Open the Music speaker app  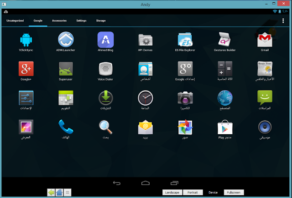pyautogui.click(x=265, y=127)
